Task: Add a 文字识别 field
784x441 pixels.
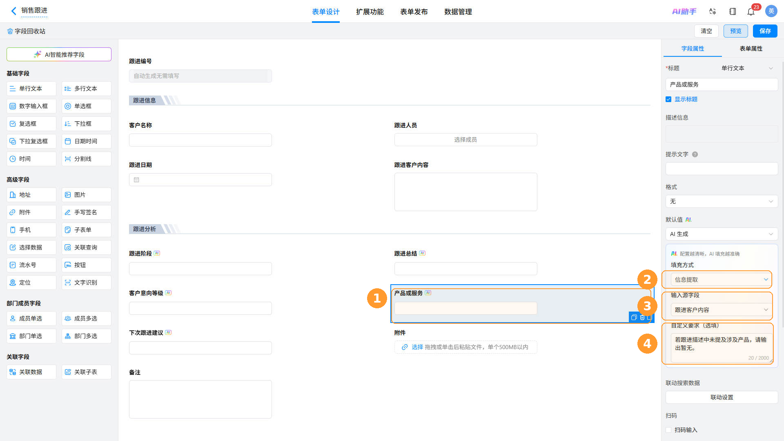Action: pos(87,283)
